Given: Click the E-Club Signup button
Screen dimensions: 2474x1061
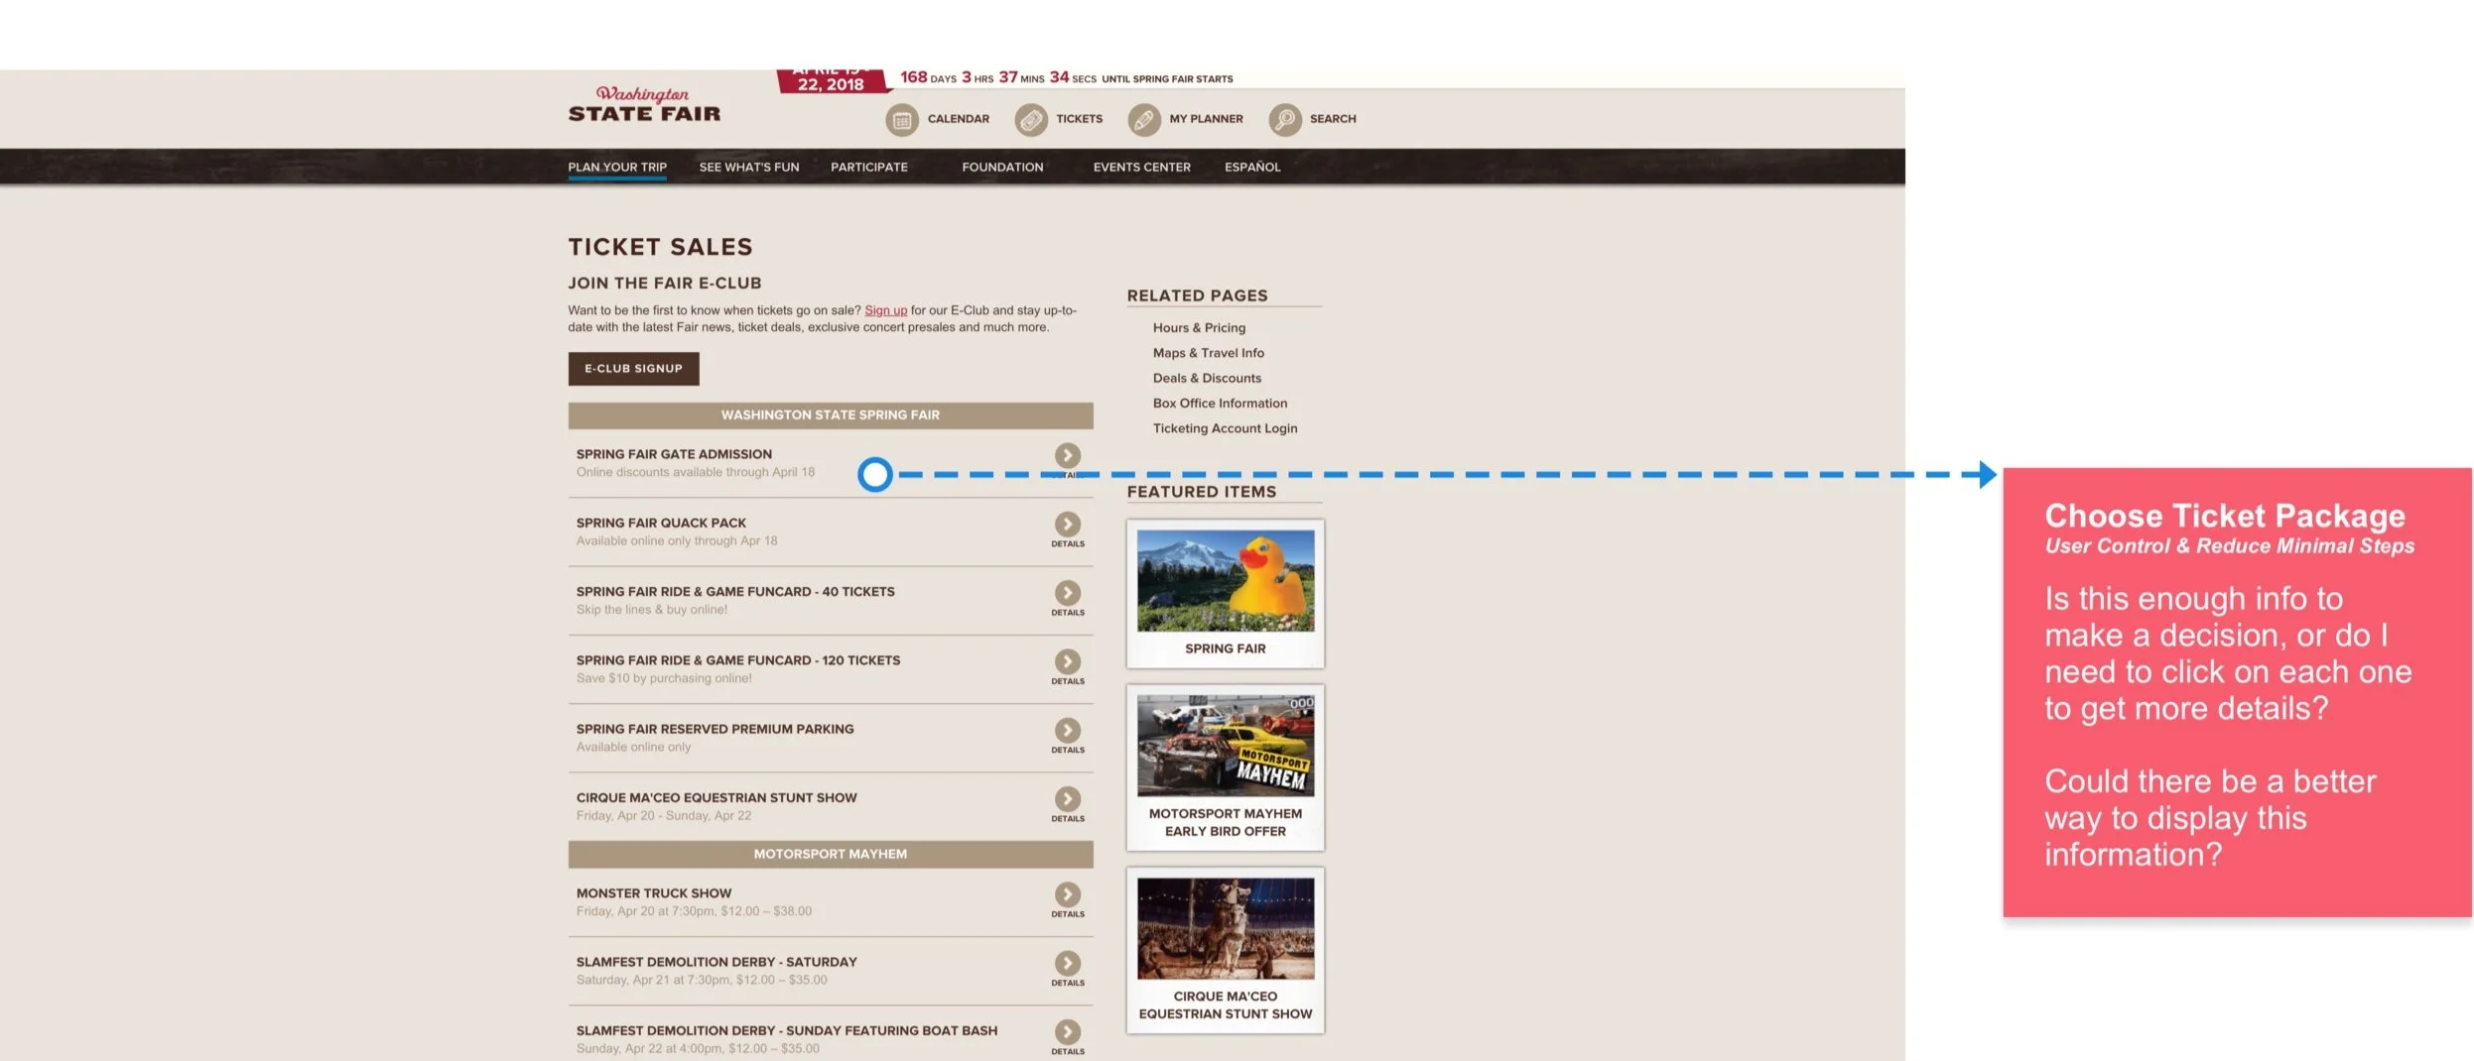Looking at the screenshot, I should [633, 369].
